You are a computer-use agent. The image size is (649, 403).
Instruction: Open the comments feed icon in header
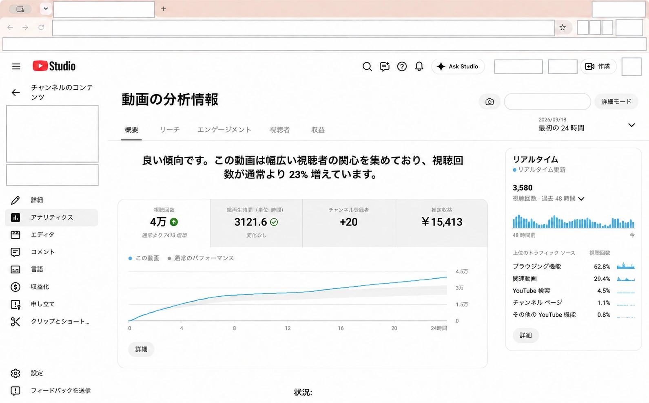point(384,66)
